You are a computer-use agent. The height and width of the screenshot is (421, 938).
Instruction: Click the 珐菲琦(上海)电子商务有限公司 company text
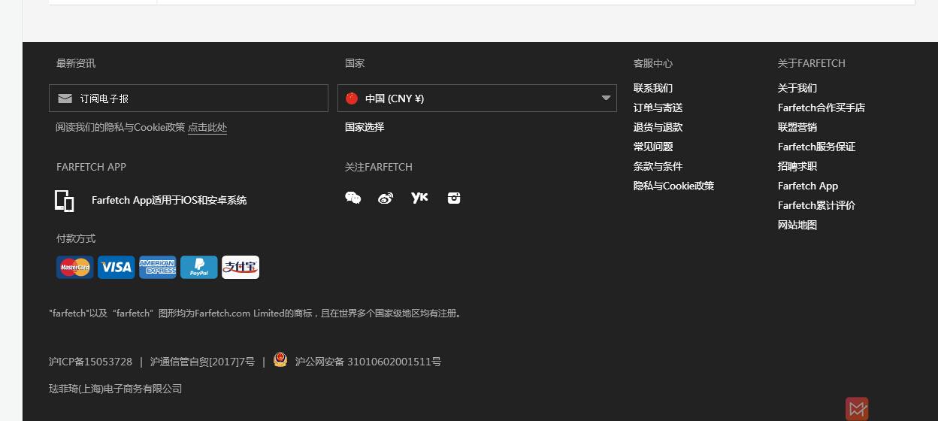pyautogui.click(x=116, y=389)
